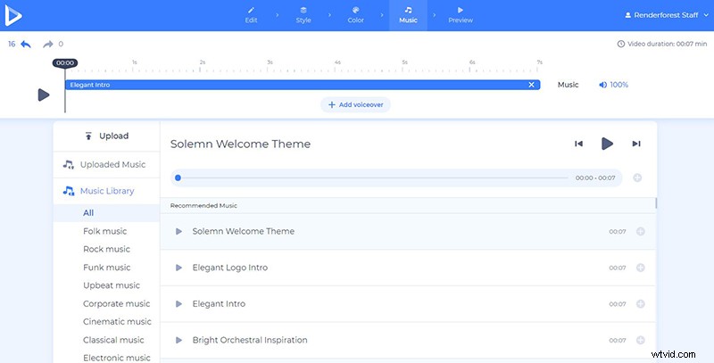
Task: Expand Uploaded Music section
Action: point(106,165)
